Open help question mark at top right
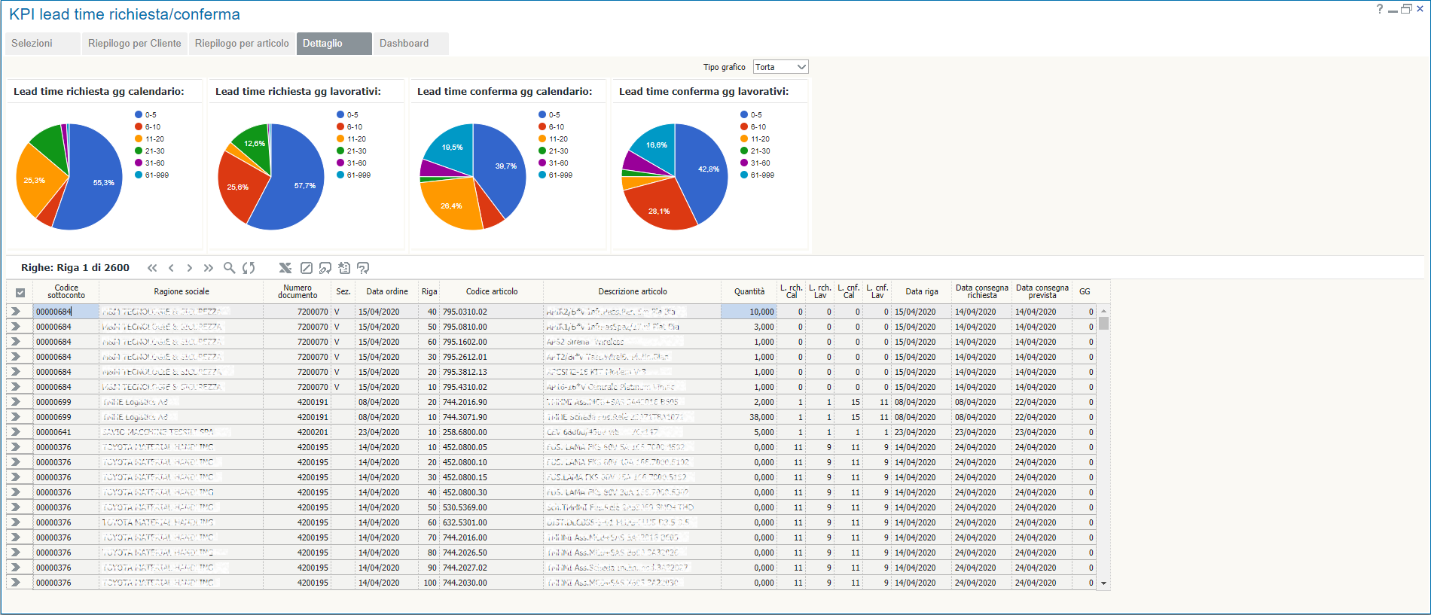 (x=1380, y=9)
